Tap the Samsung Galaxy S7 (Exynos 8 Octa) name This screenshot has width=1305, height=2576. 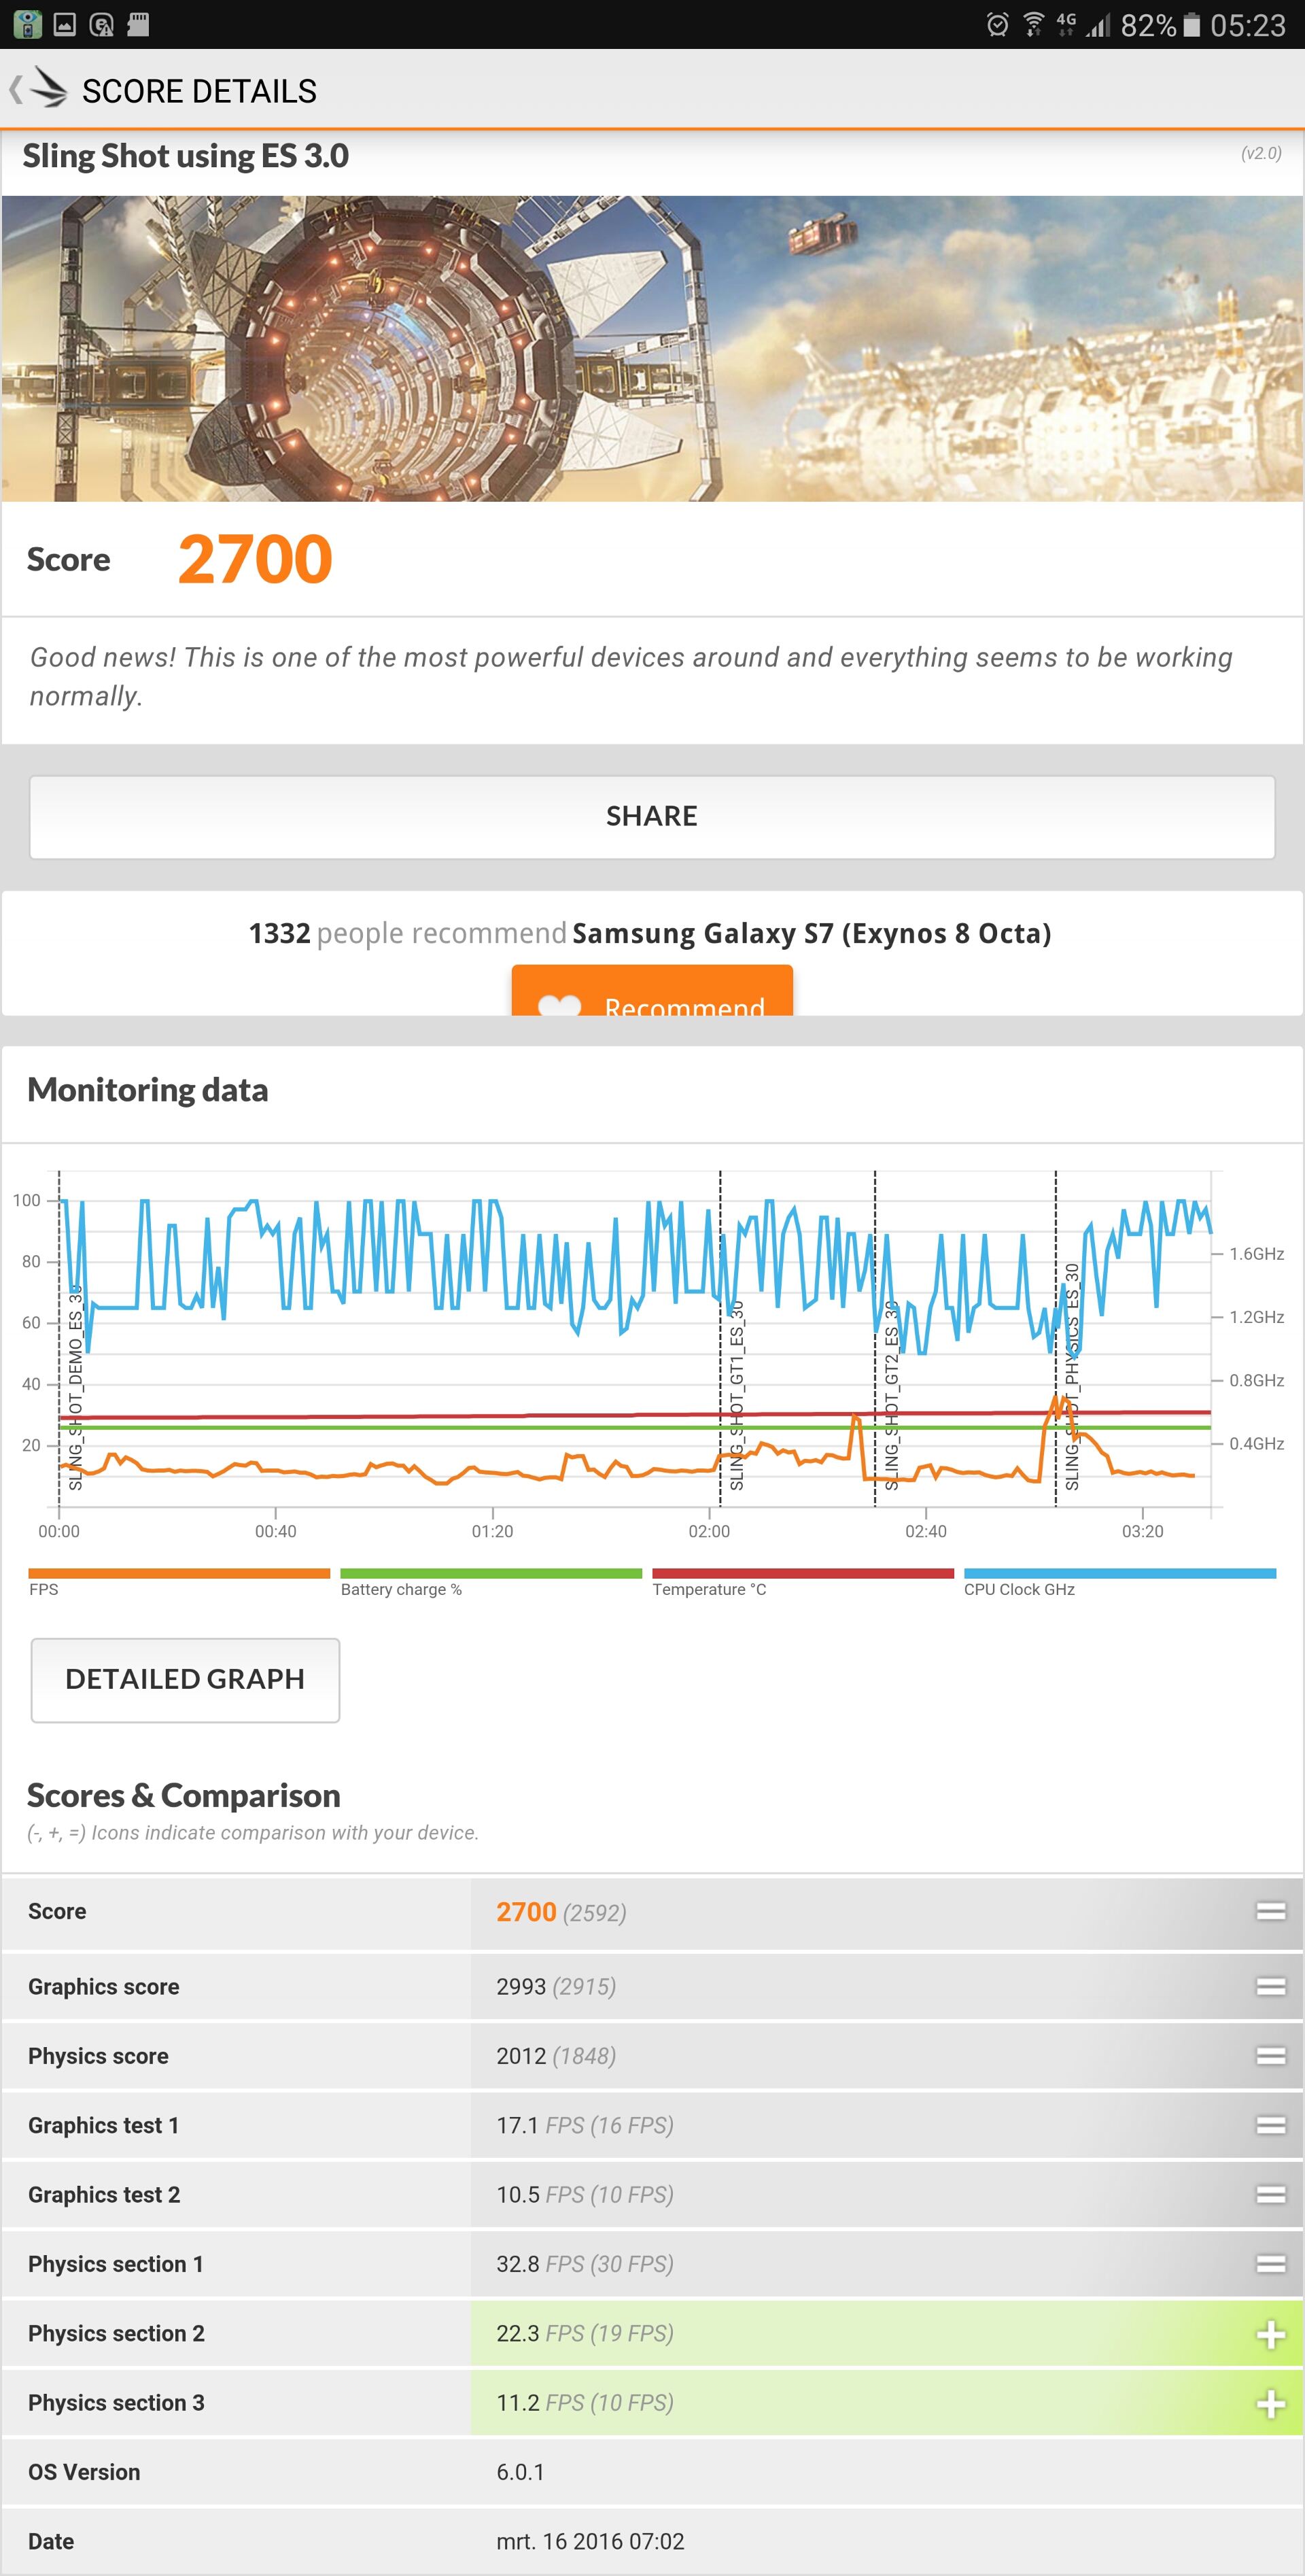(x=812, y=933)
